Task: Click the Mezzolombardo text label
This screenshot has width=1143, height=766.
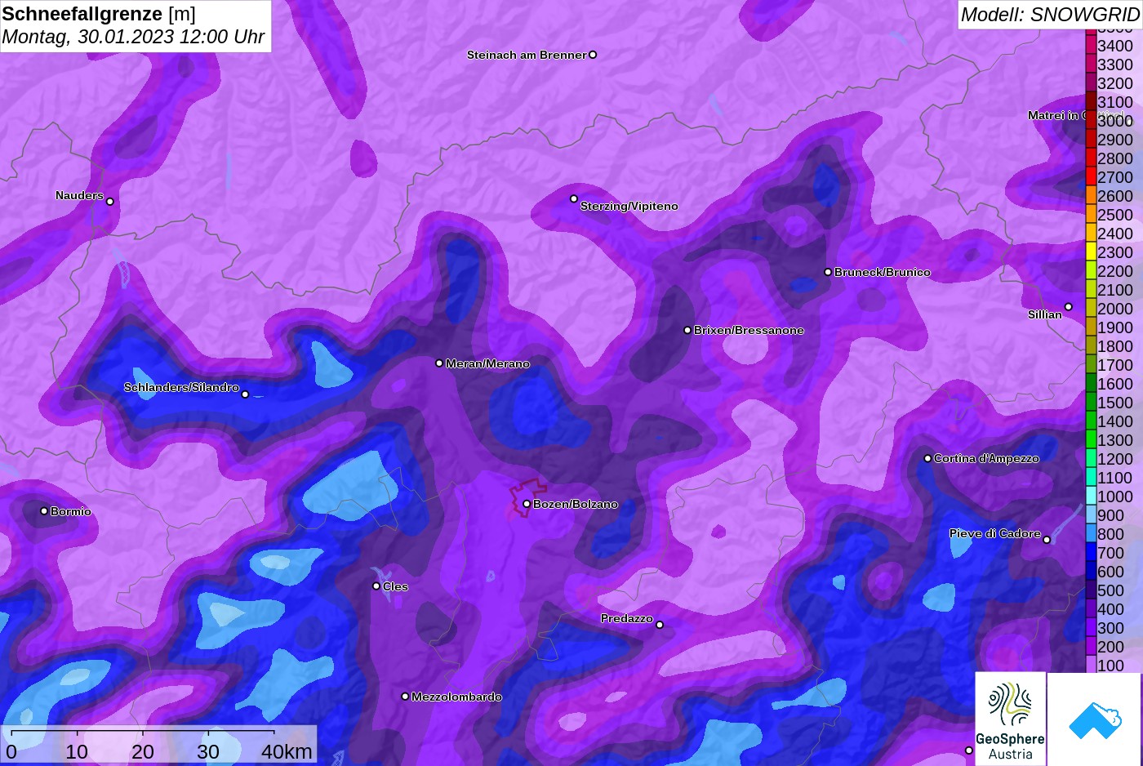Action: click(456, 697)
